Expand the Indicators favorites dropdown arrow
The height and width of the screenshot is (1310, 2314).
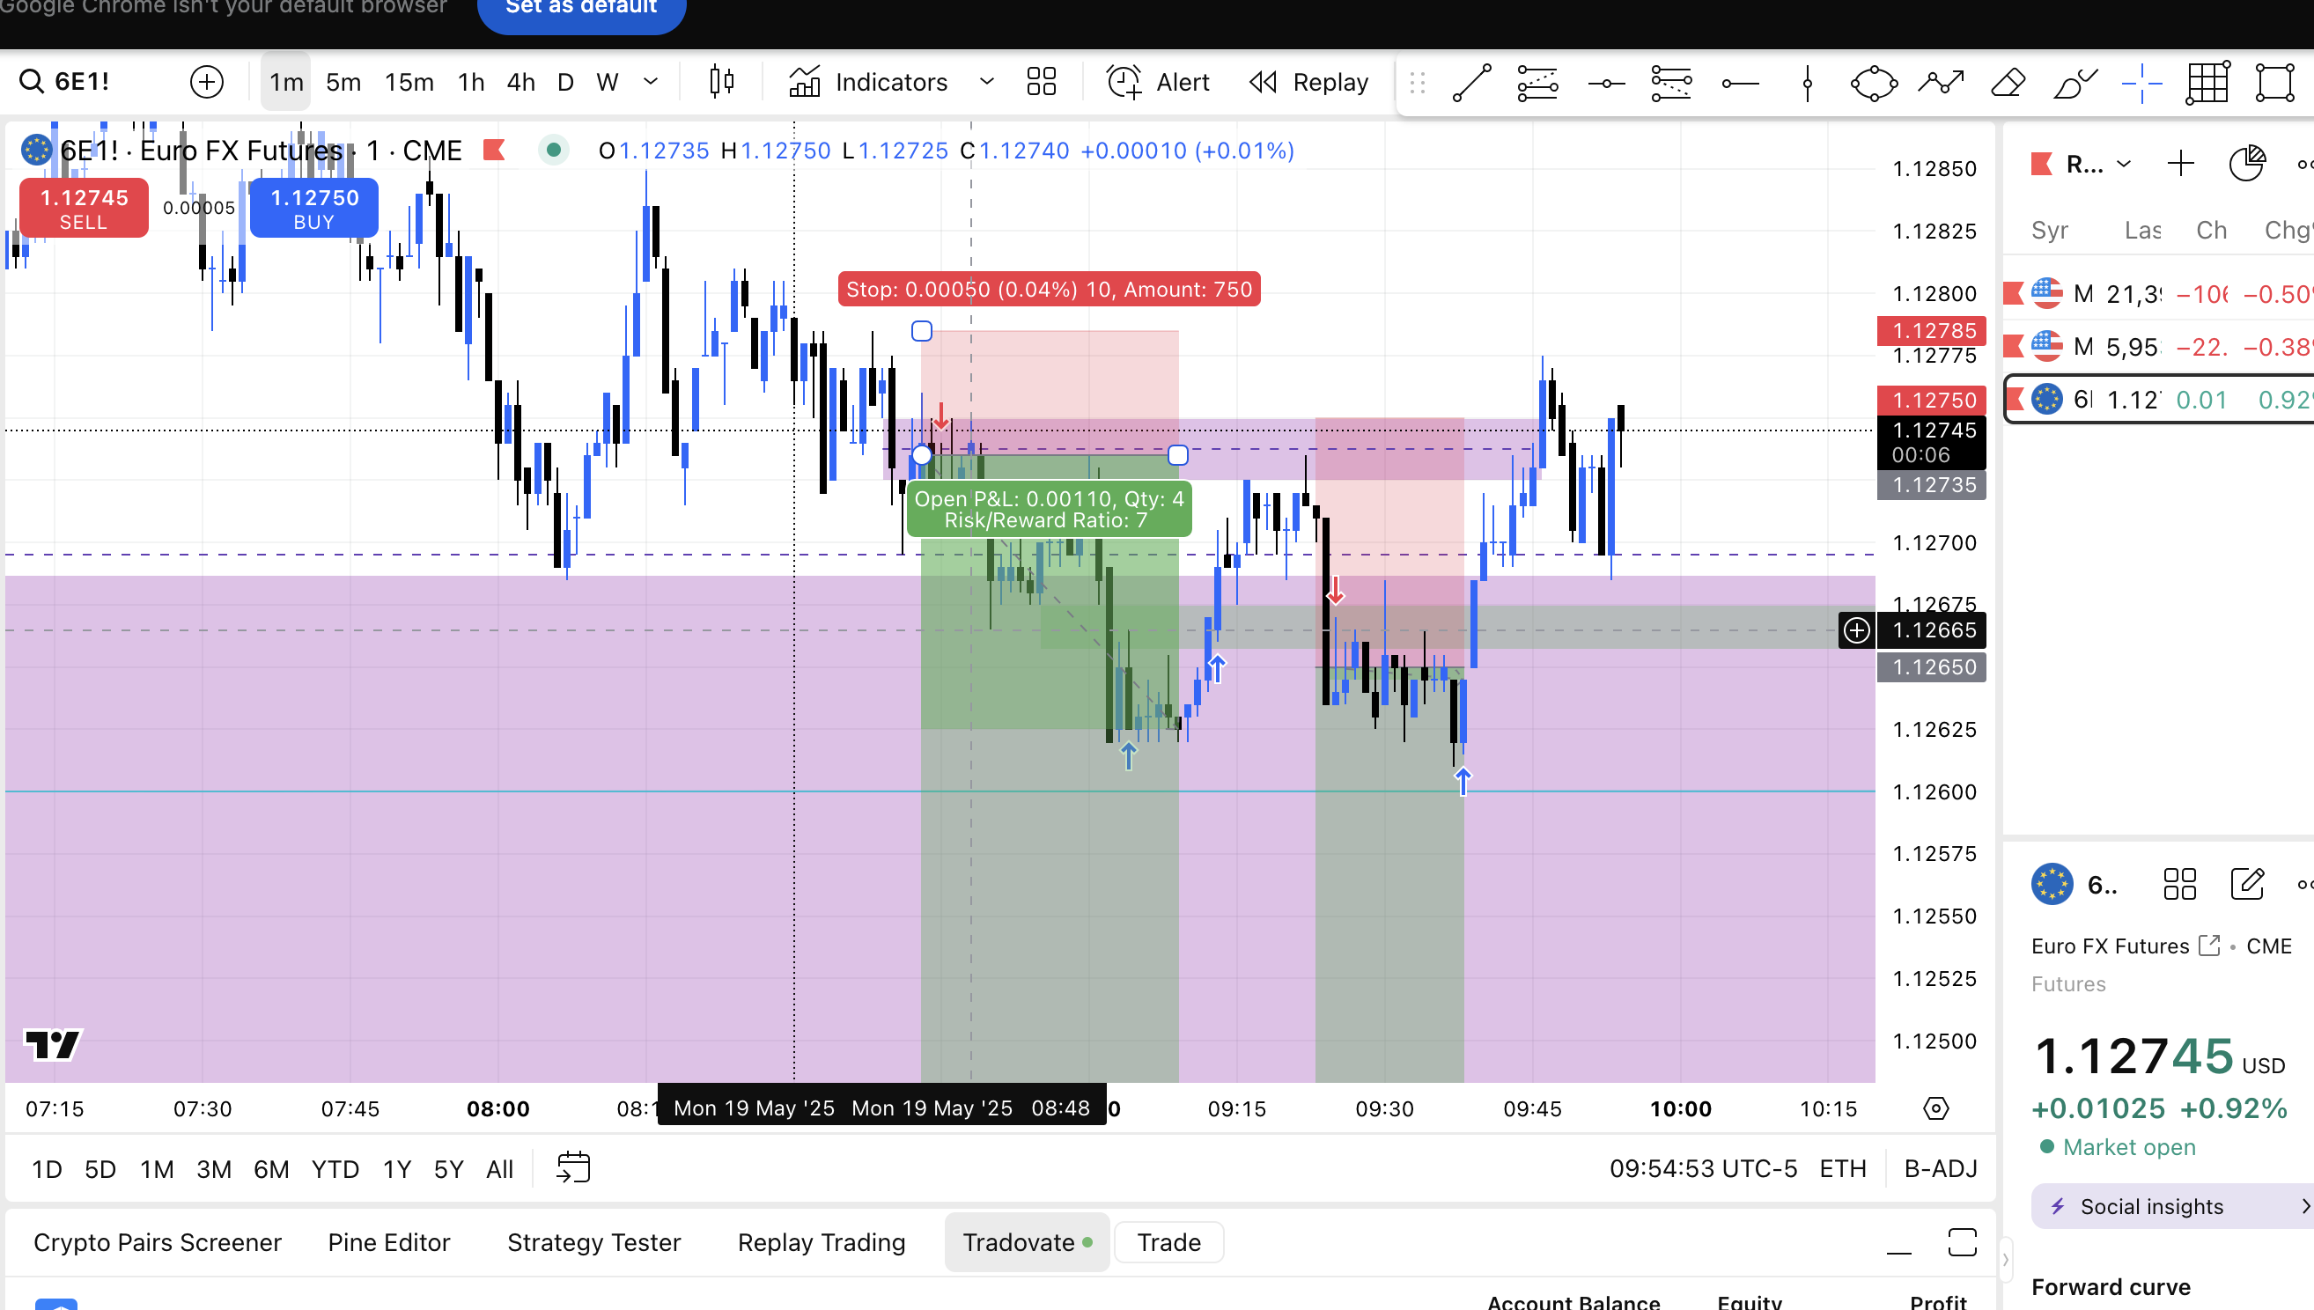(986, 82)
